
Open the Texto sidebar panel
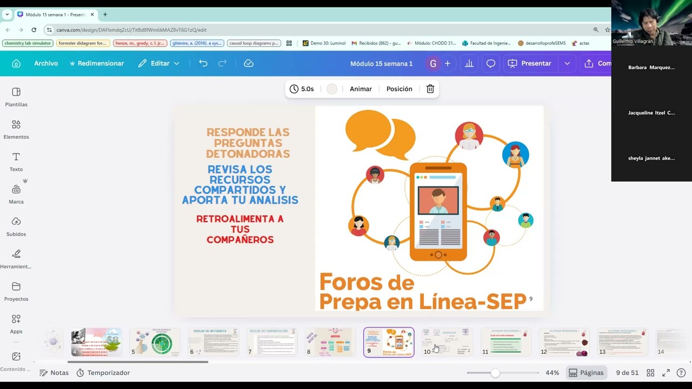pos(16,162)
